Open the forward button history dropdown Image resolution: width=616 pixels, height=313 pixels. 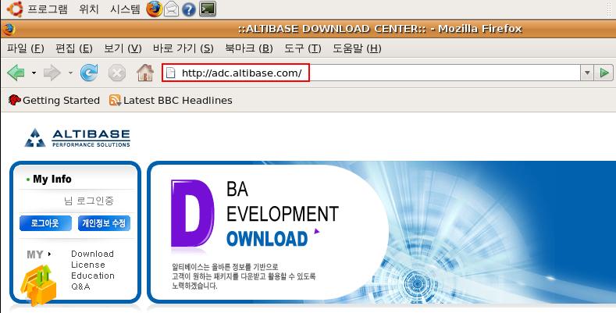pyautogui.click(x=70, y=73)
